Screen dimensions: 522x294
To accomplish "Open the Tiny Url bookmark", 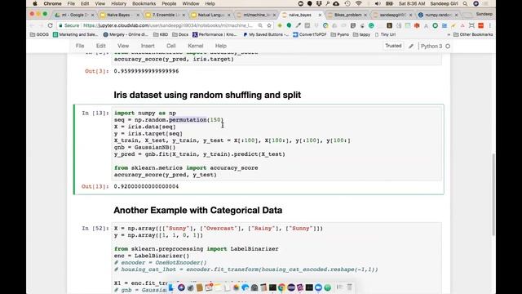I will point(385,34).
